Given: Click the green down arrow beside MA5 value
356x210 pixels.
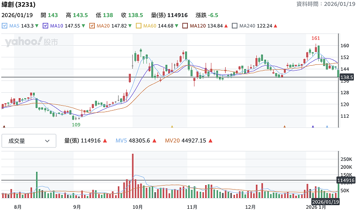Looking at the screenshot, I should pyautogui.click(x=36, y=26).
